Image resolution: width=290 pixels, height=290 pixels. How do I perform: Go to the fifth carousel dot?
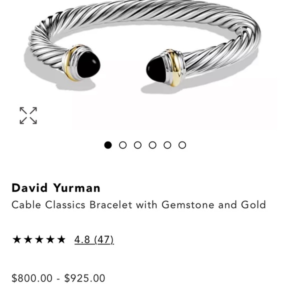tap(167, 145)
